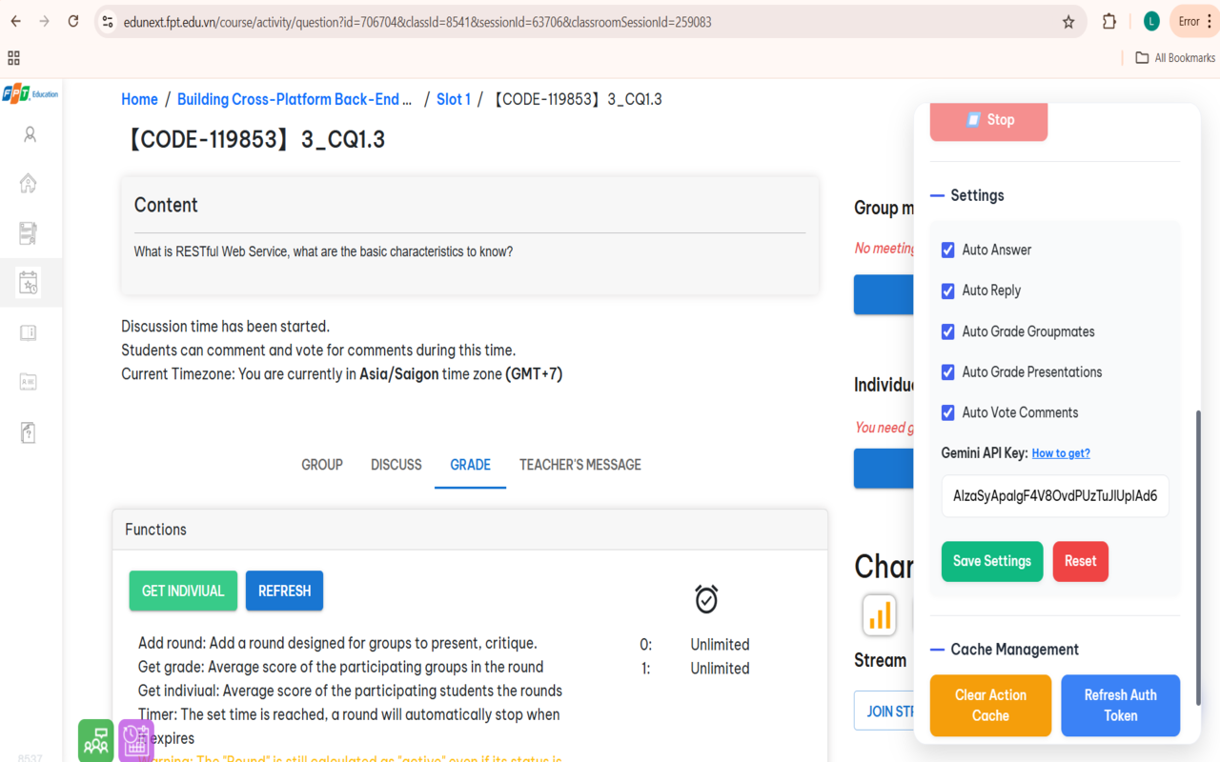Disable the Auto Answer checkbox
This screenshot has width=1220, height=762.
[947, 250]
